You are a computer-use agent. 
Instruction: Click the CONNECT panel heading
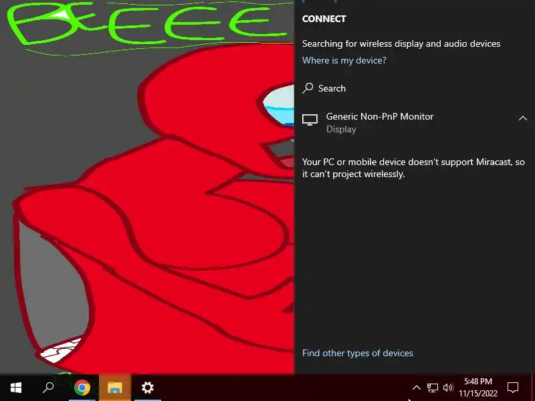coord(324,19)
